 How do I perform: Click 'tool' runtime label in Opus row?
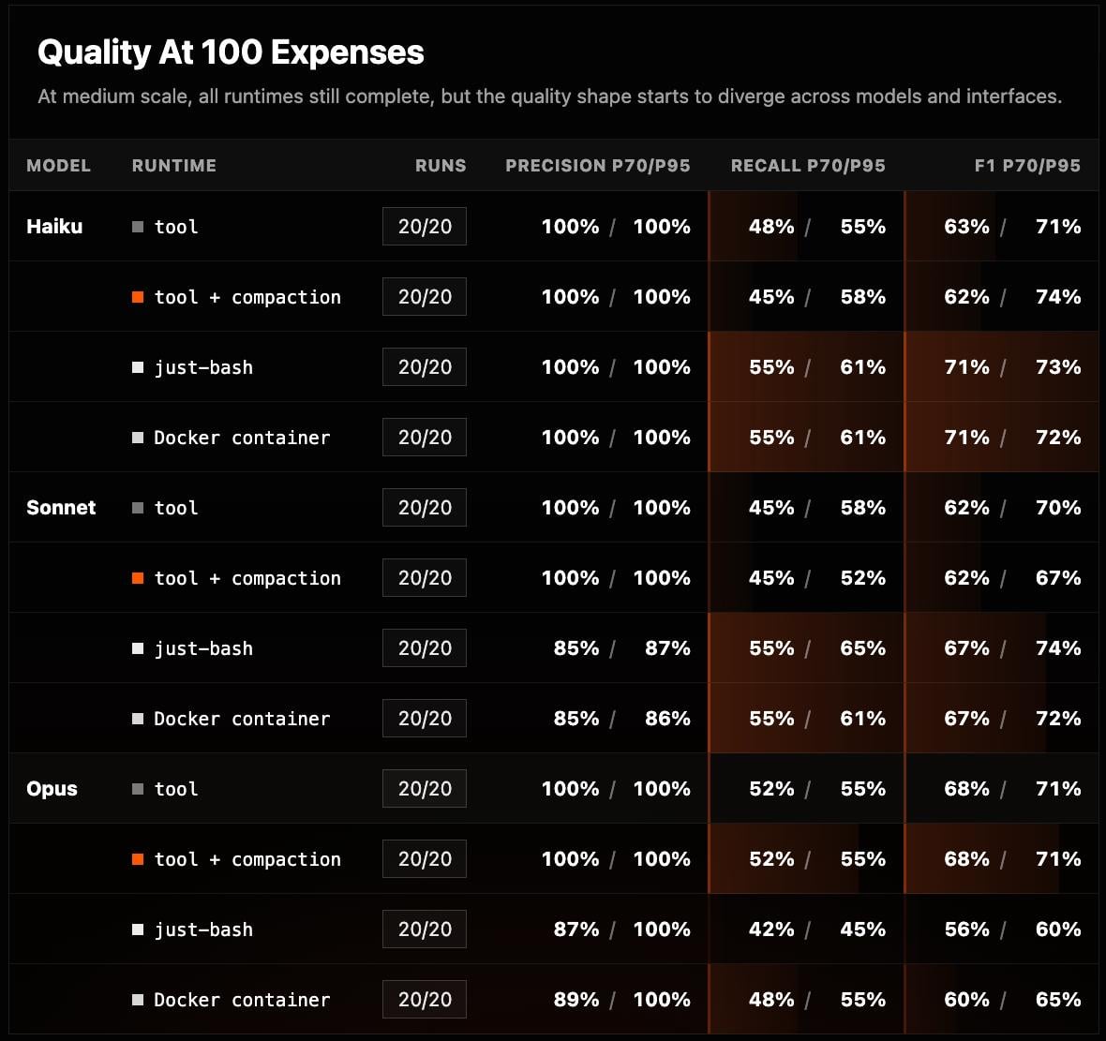[175, 789]
